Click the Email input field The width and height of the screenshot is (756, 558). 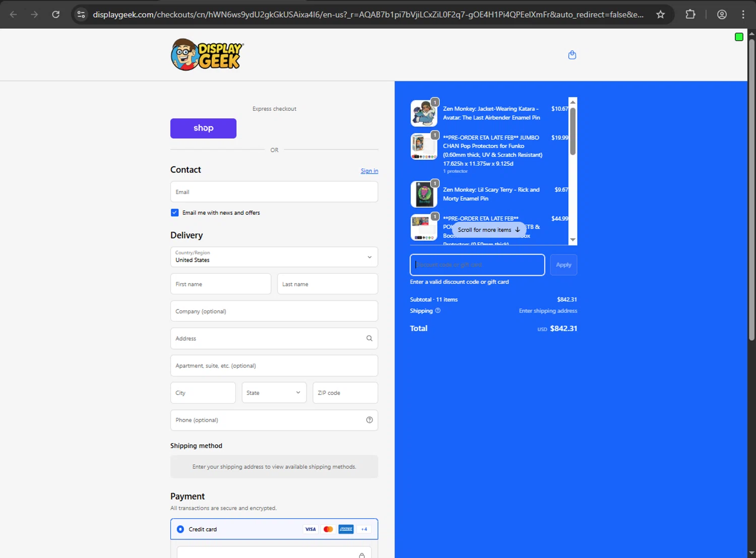pyautogui.click(x=274, y=192)
